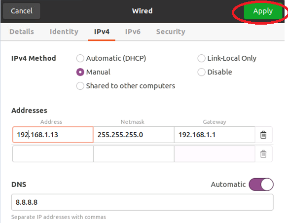
Task: Cancel the wired settings dialog
Action: [x=22, y=11]
